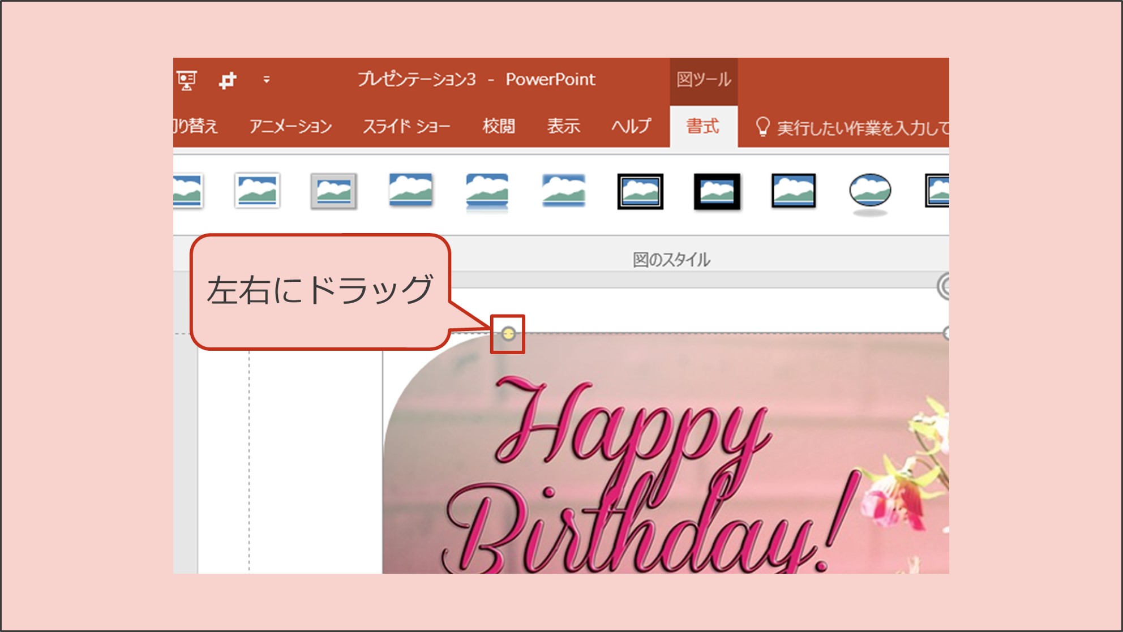Apply the thick black matte picture style
This screenshot has width=1123, height=632.
(717, 191)
